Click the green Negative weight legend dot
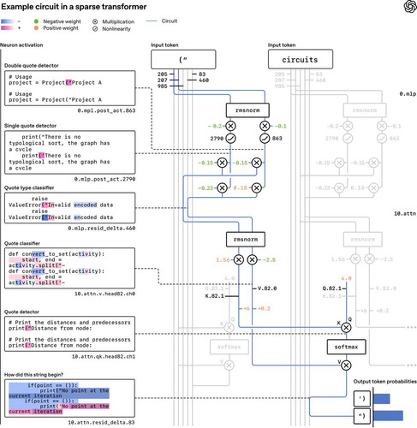Image resolution: width=417 pixels, height=428 pixels. (x=36, y=21)
